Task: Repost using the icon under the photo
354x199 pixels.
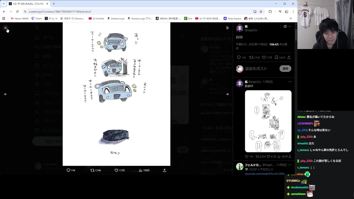Action: 96,170
